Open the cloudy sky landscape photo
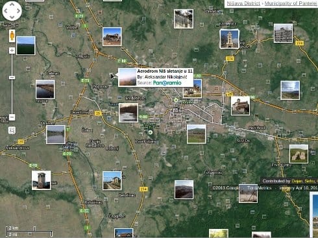The width and height of the screenshot is (318, 238). tap(290, 90)
